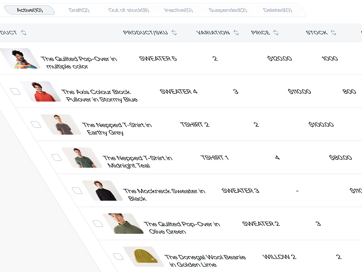The height and width of the screenshot is (272, 362).
Task: Click the SWEATER 5 SKU cell
Action: pos(159,58)
